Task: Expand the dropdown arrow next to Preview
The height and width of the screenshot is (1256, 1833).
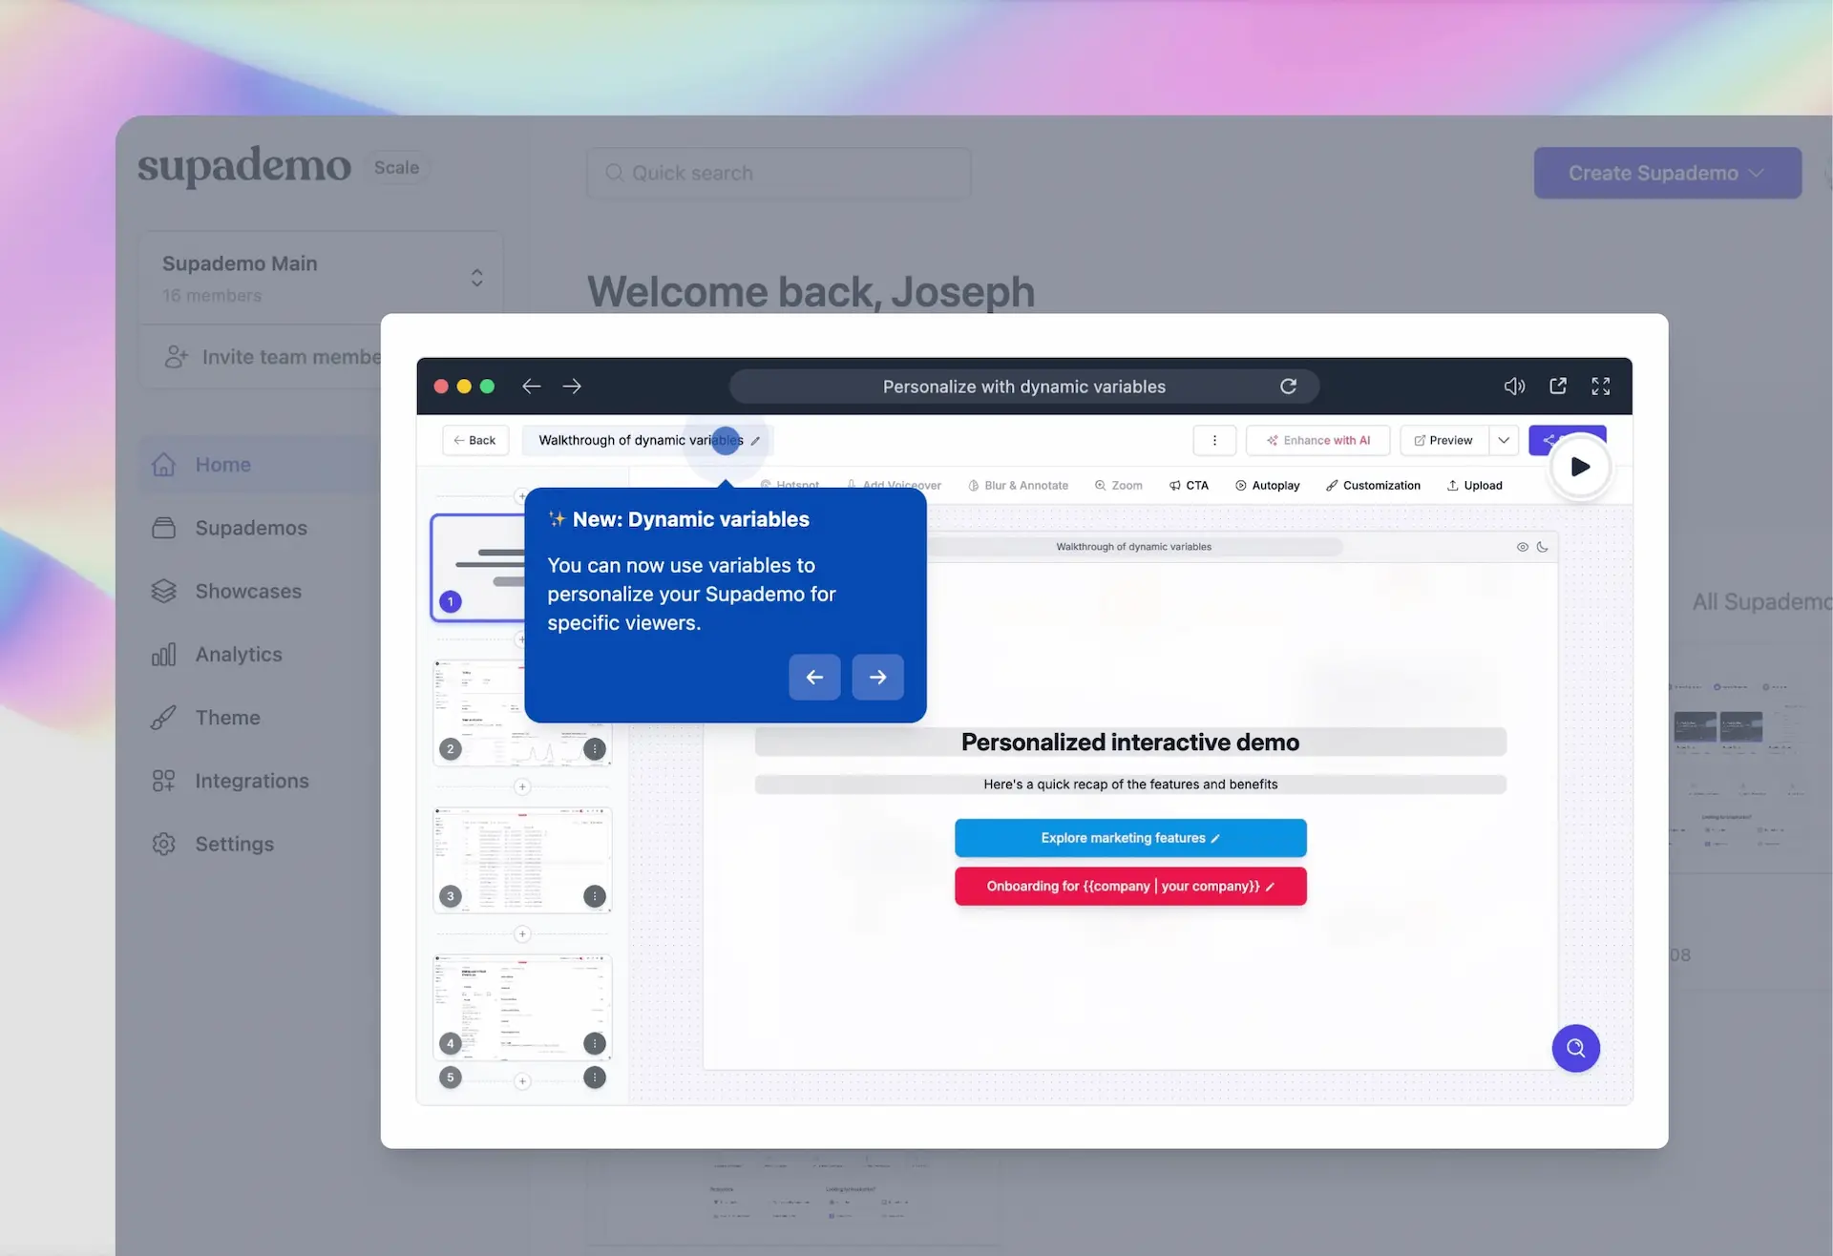Action: (1504, 440)
